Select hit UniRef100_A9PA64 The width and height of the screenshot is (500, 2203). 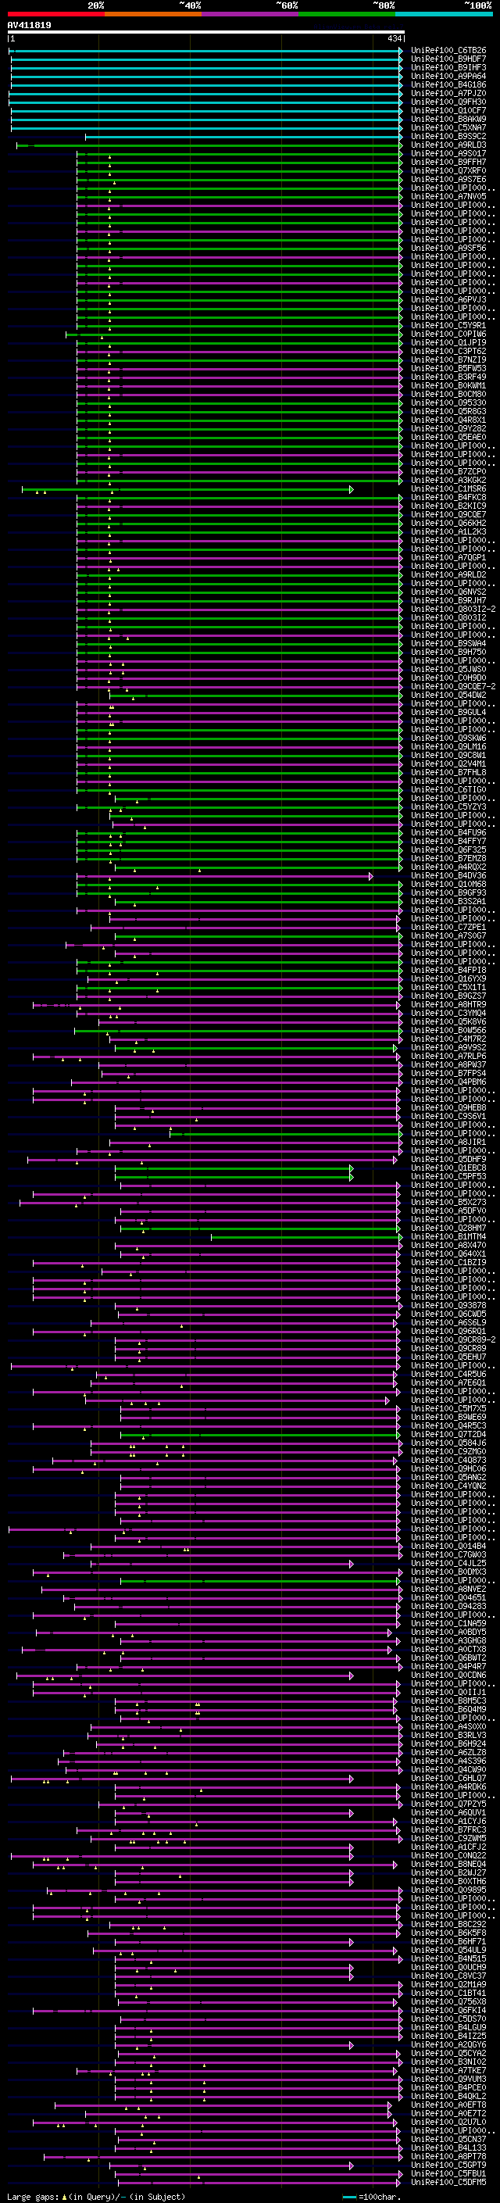tap(448, 76)
